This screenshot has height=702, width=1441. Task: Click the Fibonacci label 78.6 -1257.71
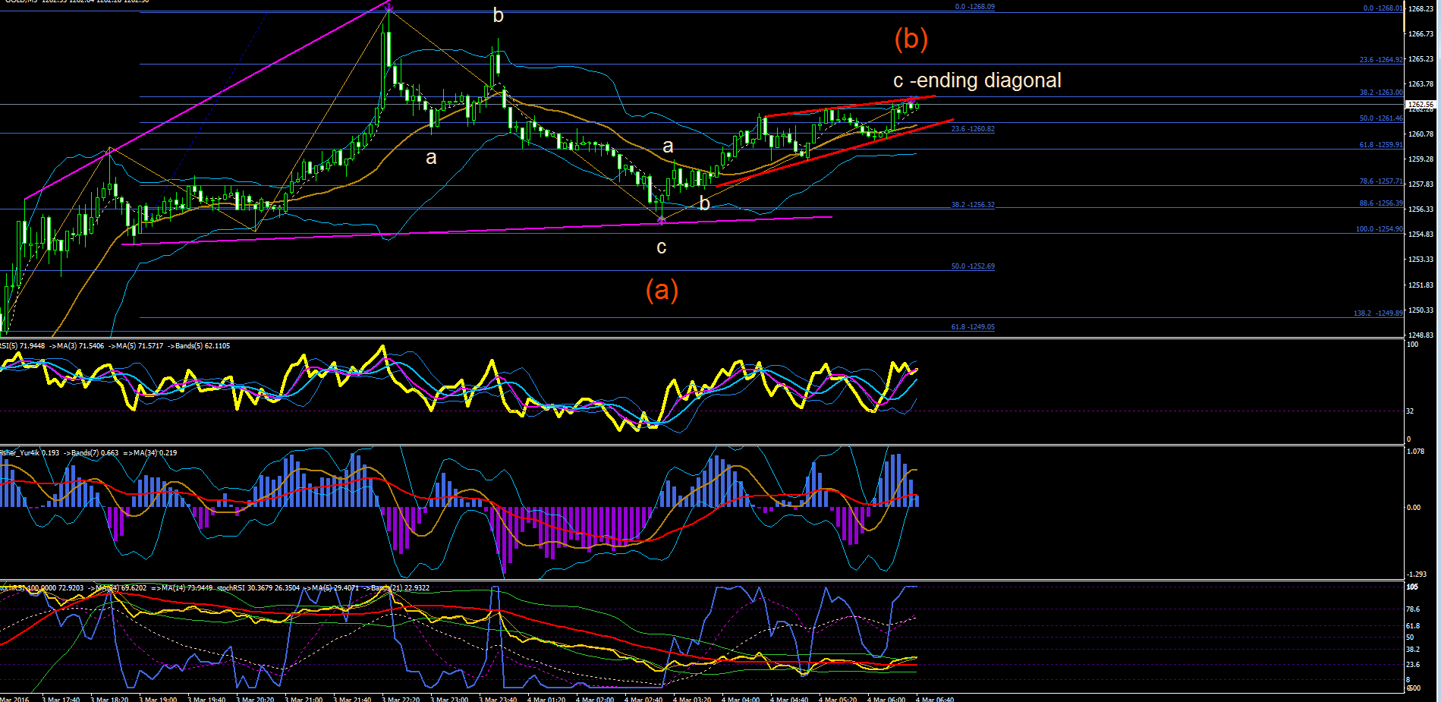pyautogui.click(x=1380, y=181)
